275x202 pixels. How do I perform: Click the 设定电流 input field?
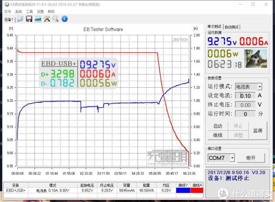(x=245, y=96)
